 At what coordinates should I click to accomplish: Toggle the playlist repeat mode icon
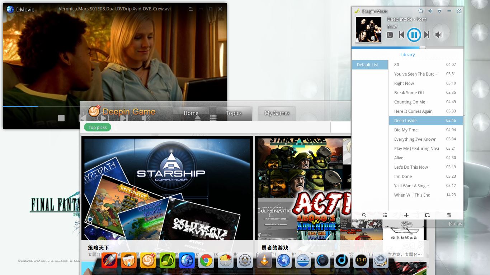[x=427, y=215]
